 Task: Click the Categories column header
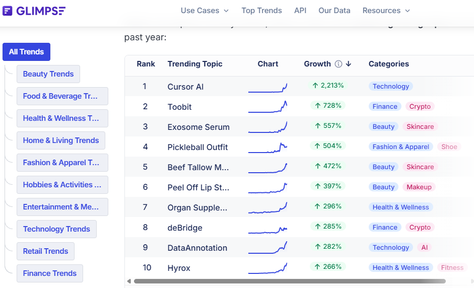tap(389, 64)
